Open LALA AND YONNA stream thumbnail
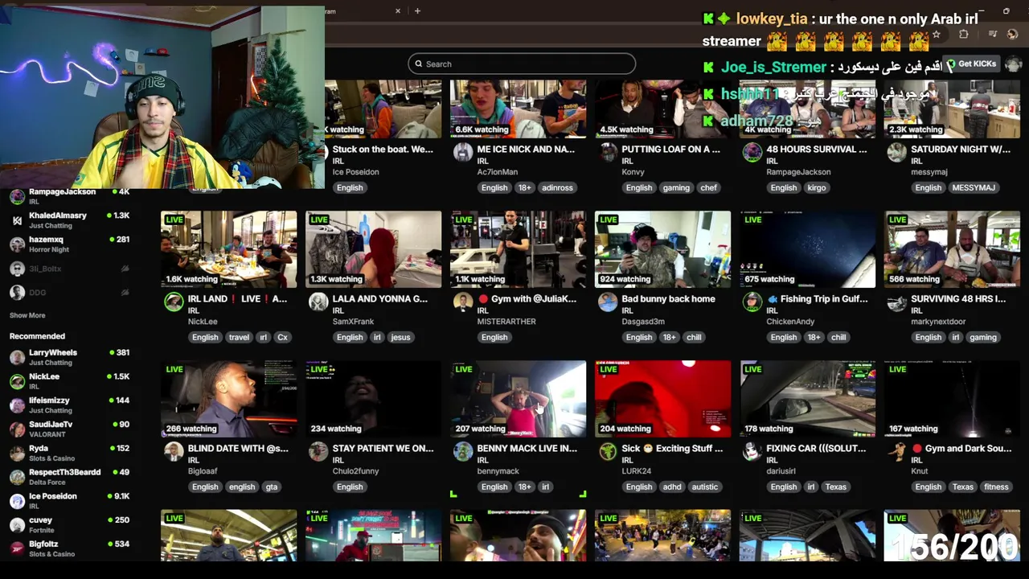 pos(374,249)
